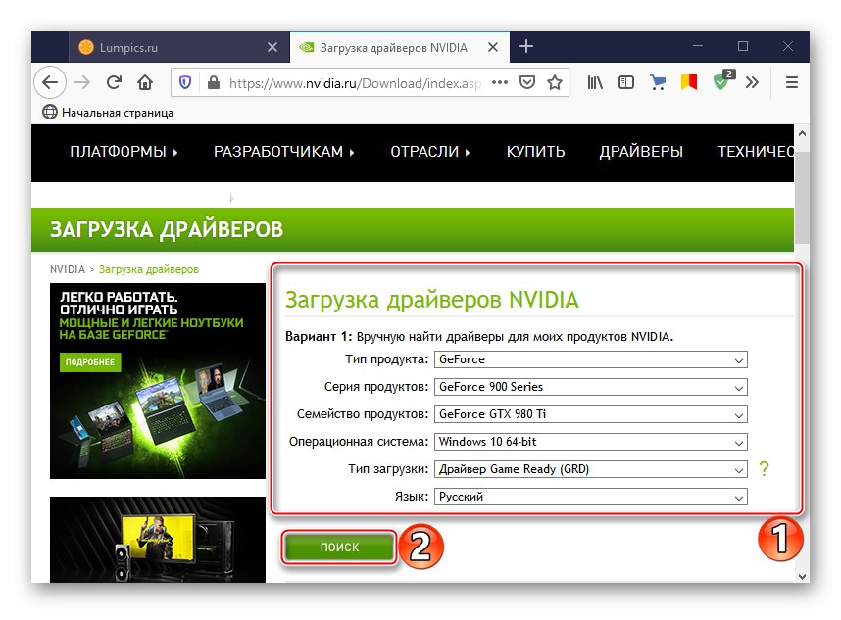Viewport: 841px width, 620px height.
Task: Open the Firefox home page
Action: [x=146, y=82]
